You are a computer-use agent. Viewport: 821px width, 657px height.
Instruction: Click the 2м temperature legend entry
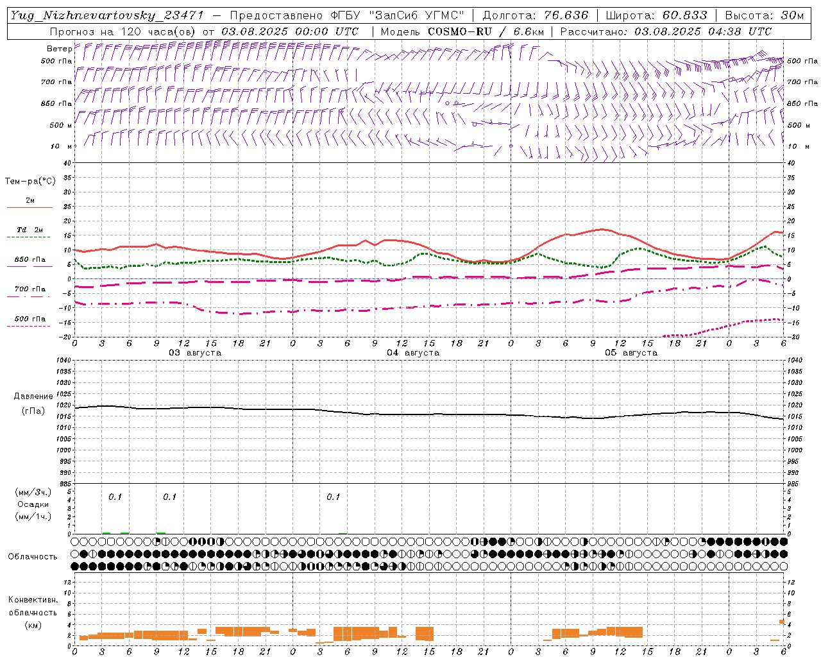pyautogui.click(x=30, y=201)
